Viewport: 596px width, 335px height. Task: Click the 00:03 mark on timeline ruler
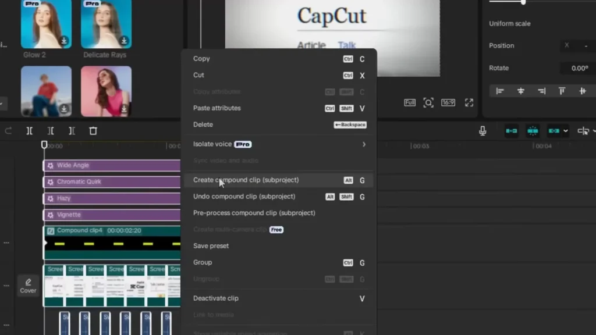421,146
